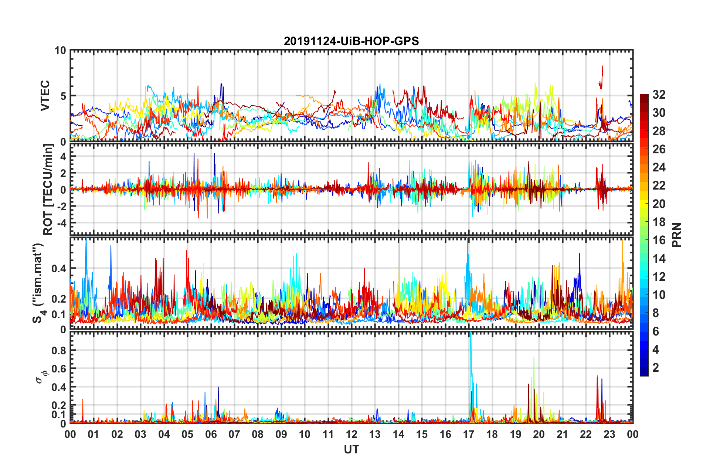Click the 01 tick label on UT axis
This screenshot has height=470, width=703.
(x=94, y=434)
